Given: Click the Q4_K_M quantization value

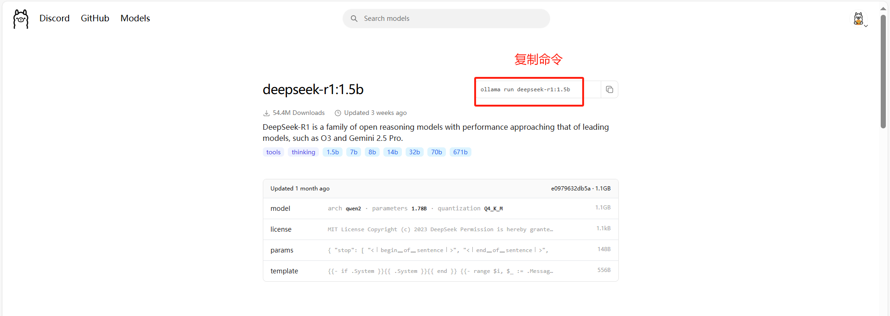Looking at the screenshot, I should (494, 209).
